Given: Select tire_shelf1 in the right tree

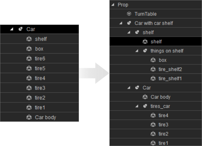Looking at the screenshot, I should pyautogui.click(x=170, y=78).
